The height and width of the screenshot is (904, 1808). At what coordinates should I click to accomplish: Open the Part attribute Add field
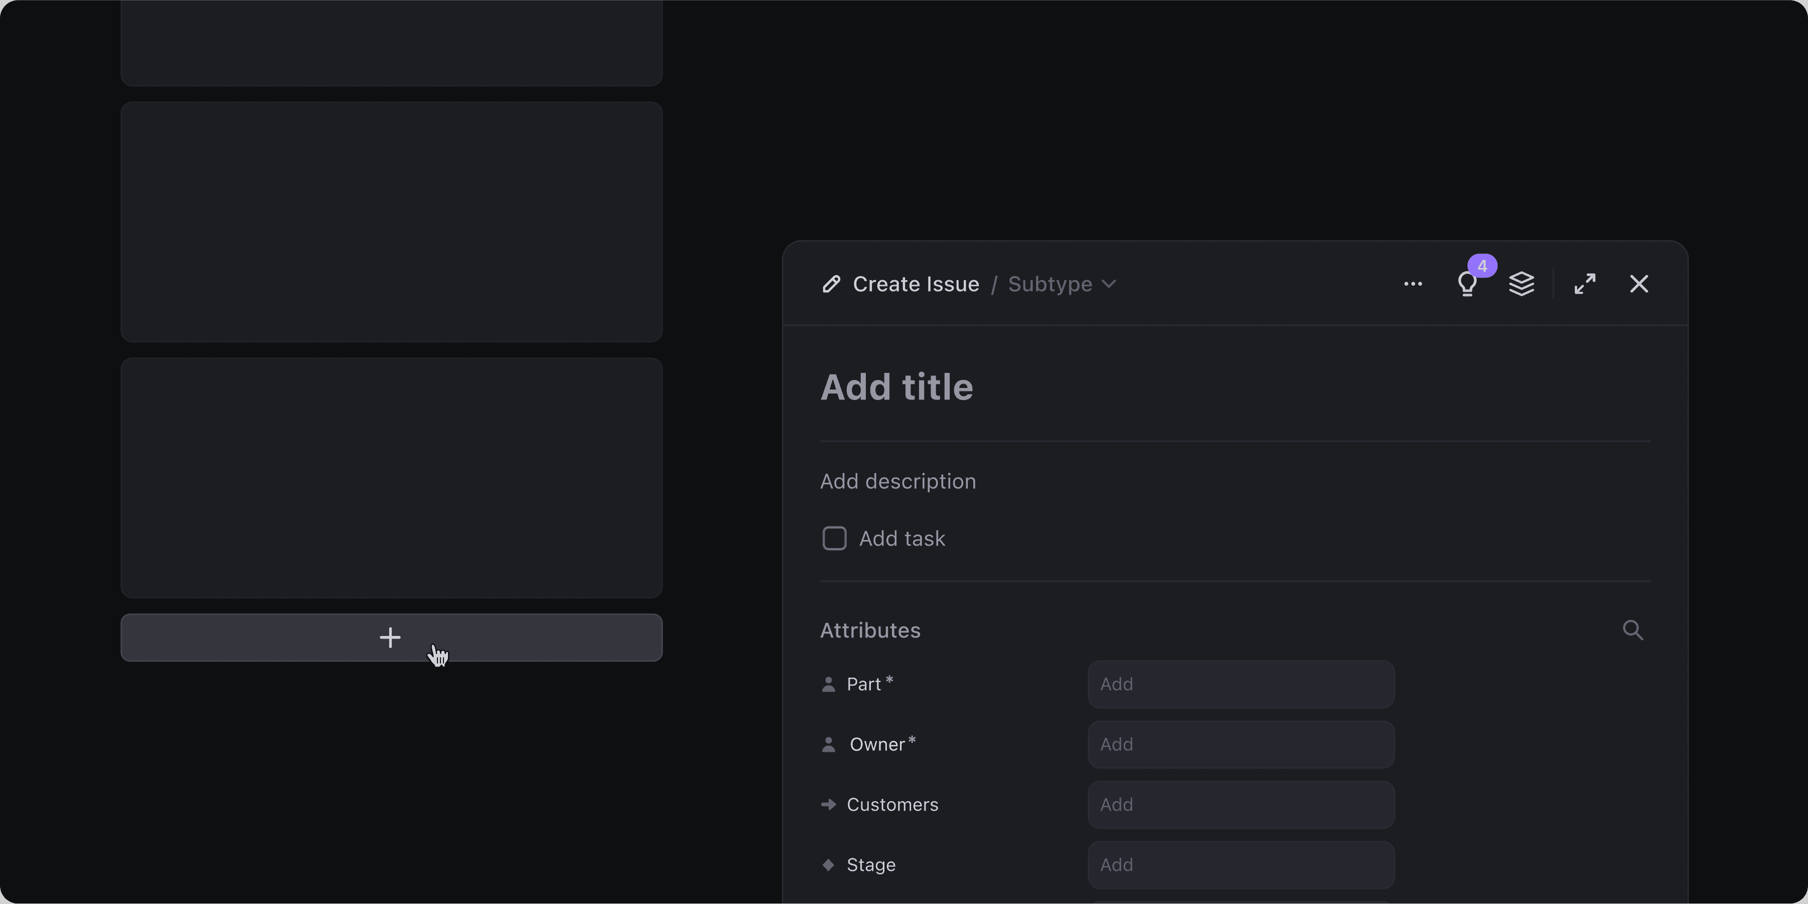tap(1240, 684)
